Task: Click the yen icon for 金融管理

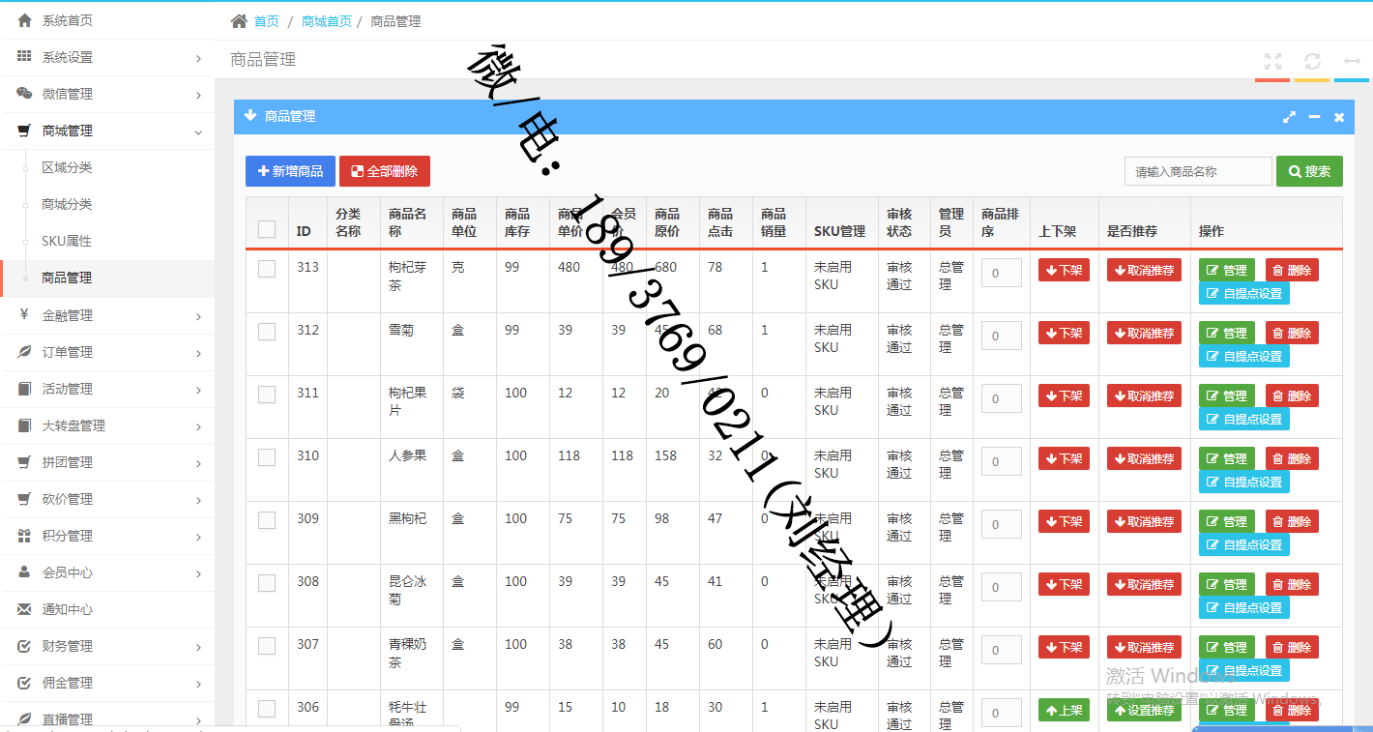Action: pyautogui.click(x=25, y=314)
